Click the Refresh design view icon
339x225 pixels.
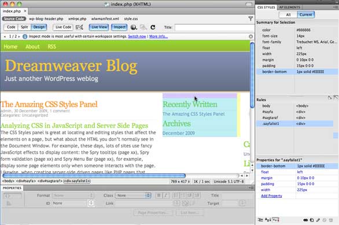[x=153, y=27]
